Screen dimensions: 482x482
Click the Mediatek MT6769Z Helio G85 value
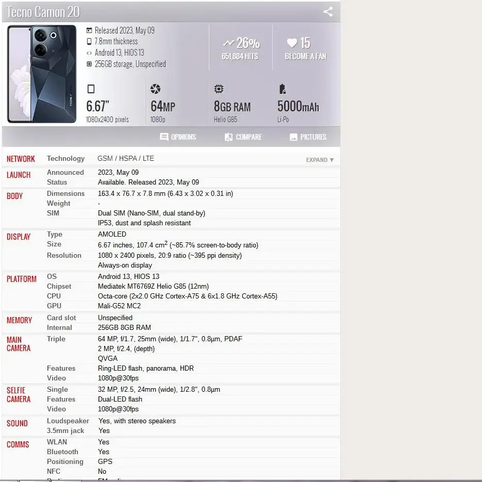pos(154,287)
